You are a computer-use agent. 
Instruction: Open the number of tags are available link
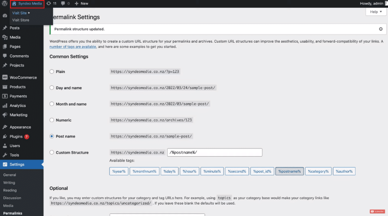(73, 47)
